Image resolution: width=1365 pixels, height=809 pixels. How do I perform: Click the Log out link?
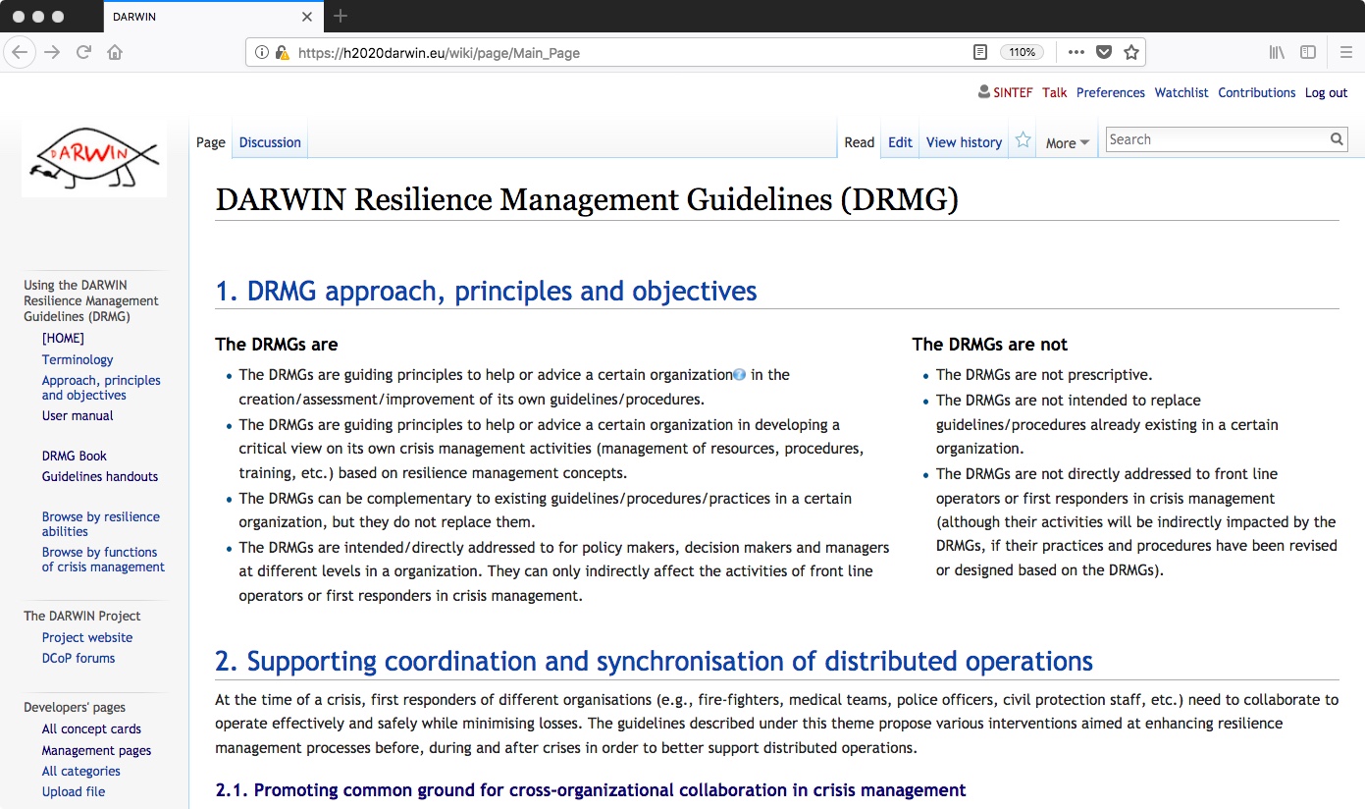1326,92
